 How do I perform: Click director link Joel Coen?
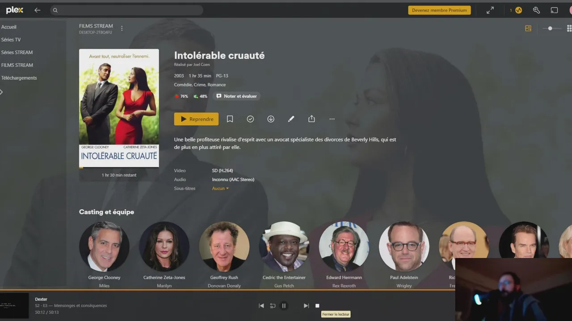tap(202, 65)
